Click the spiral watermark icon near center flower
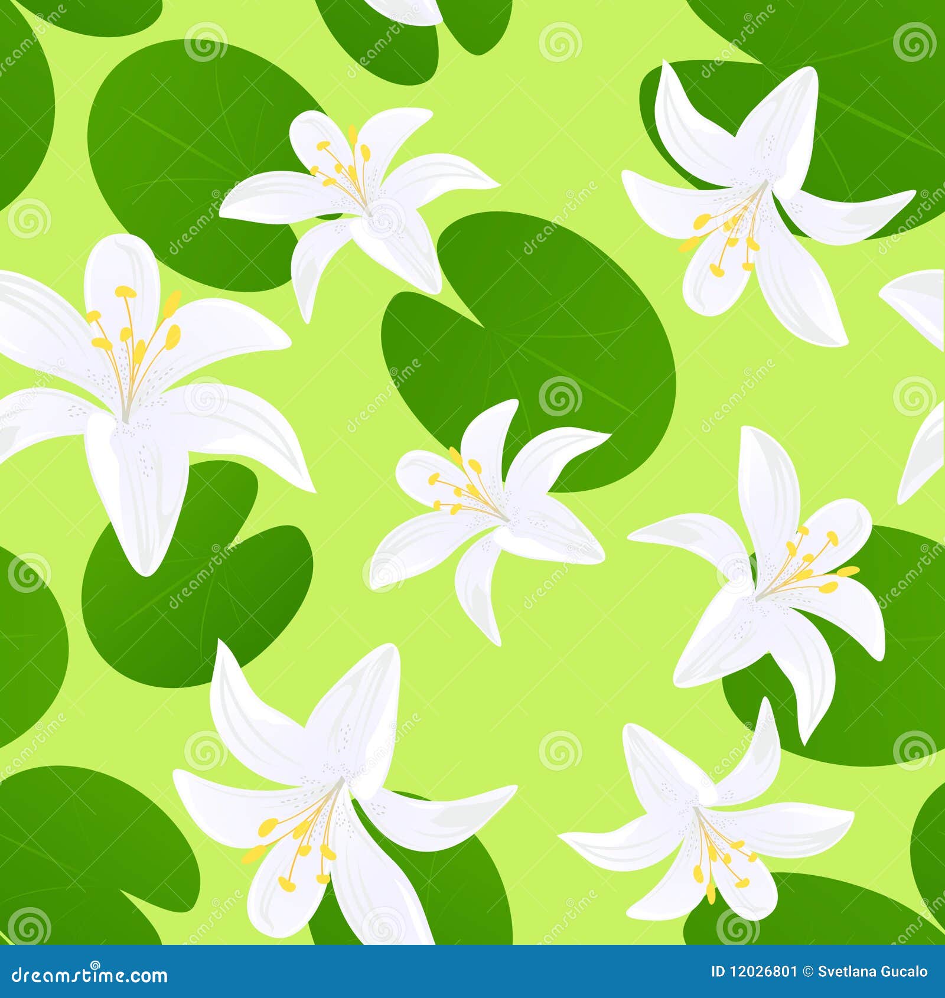The width and height of the screenshot is (945, 998). [x=382, y=573]
